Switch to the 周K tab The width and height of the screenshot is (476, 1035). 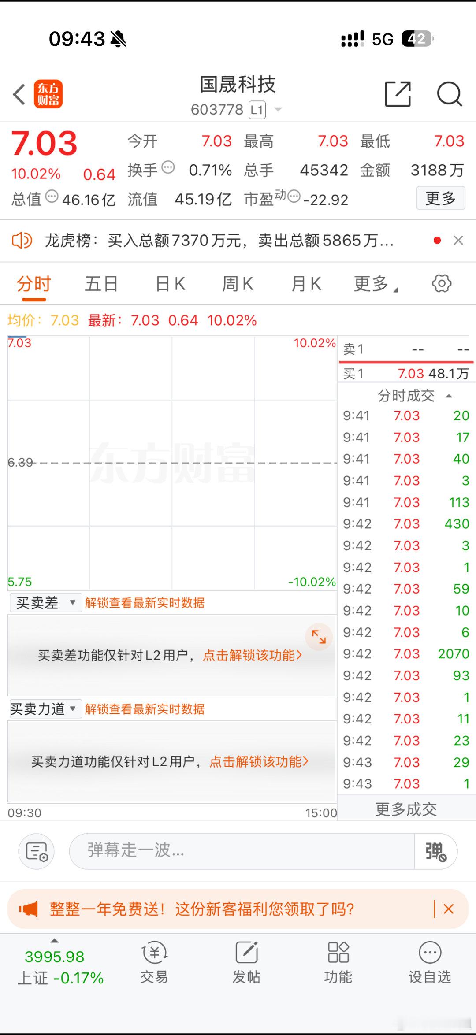[238, 284]
